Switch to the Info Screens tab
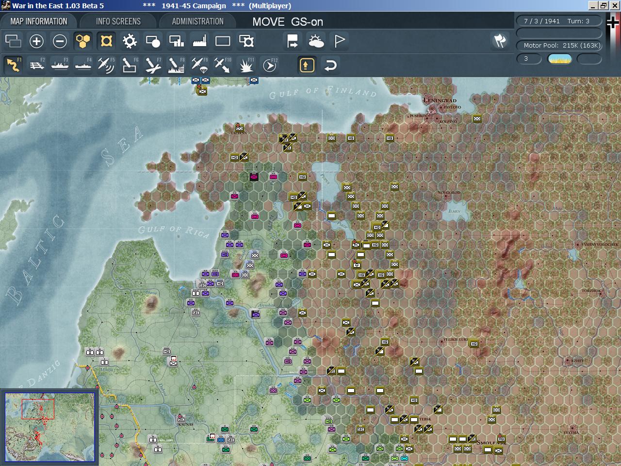Image resolution: width=621 pixels, height=466 pixels. 118,21
